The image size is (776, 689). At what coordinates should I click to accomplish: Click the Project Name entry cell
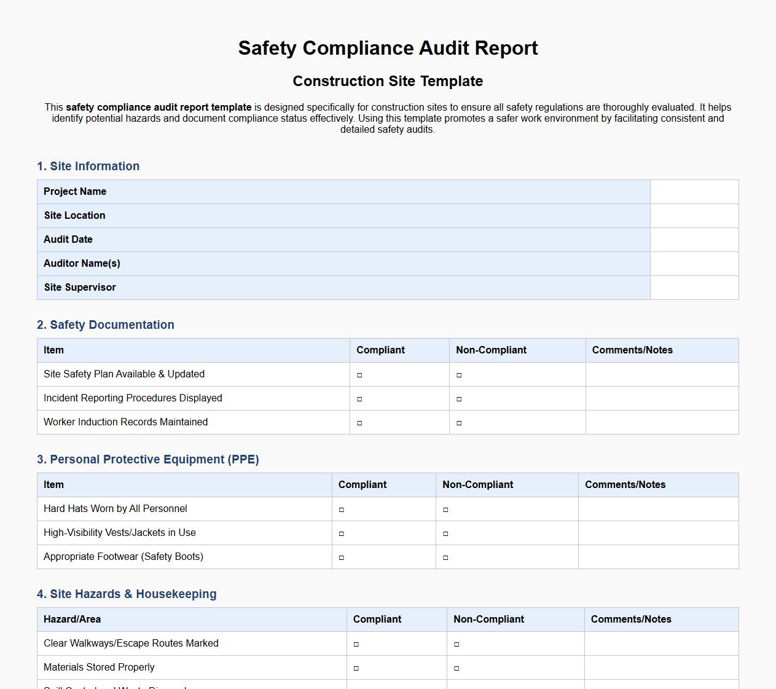(694, 191)
